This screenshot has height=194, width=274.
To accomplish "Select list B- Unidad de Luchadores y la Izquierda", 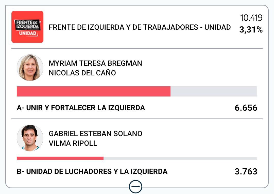I will click(92, 172).
